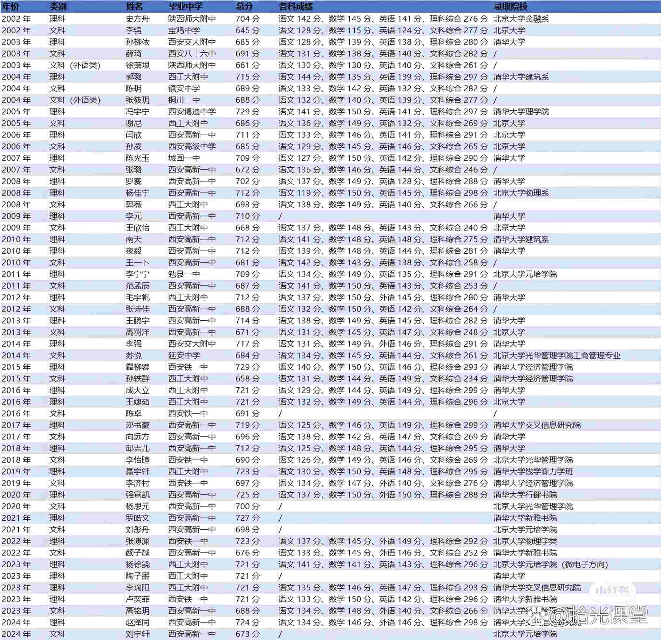Click the 年份 column header
661x640 pixels.
tap(10, 6)
